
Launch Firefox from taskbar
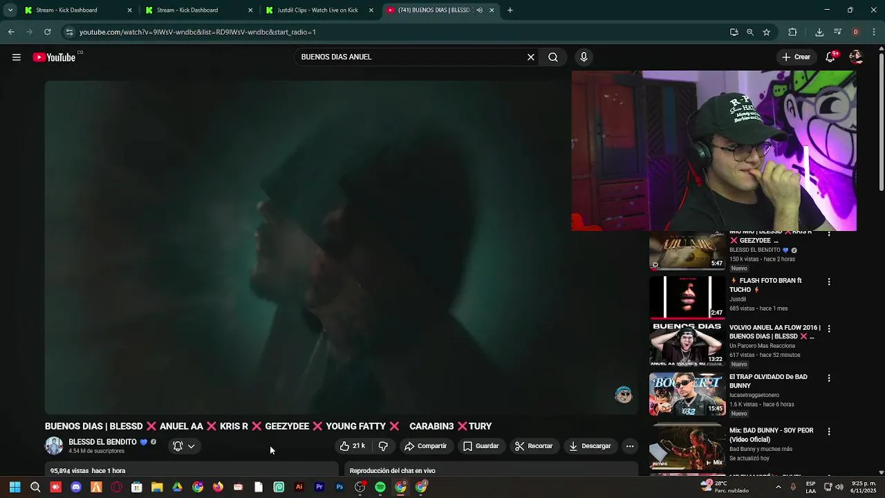(x=218, y=487)
